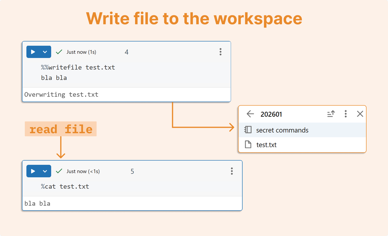Viewport: 388px width, 236px height.
Task: Close the 202601 file panel
Action: pyautogui.click(x=360, y=114)
